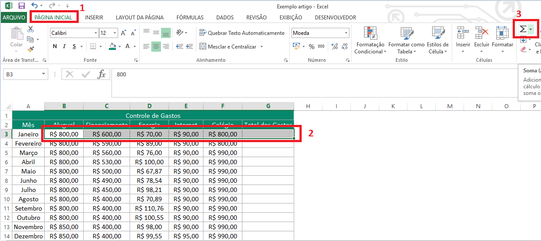
Task: Click the Excluir cells icon
Action: (x=481, y=34)
